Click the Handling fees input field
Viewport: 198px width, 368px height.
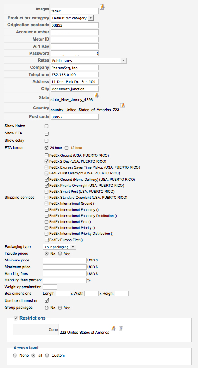pos(65,274)
